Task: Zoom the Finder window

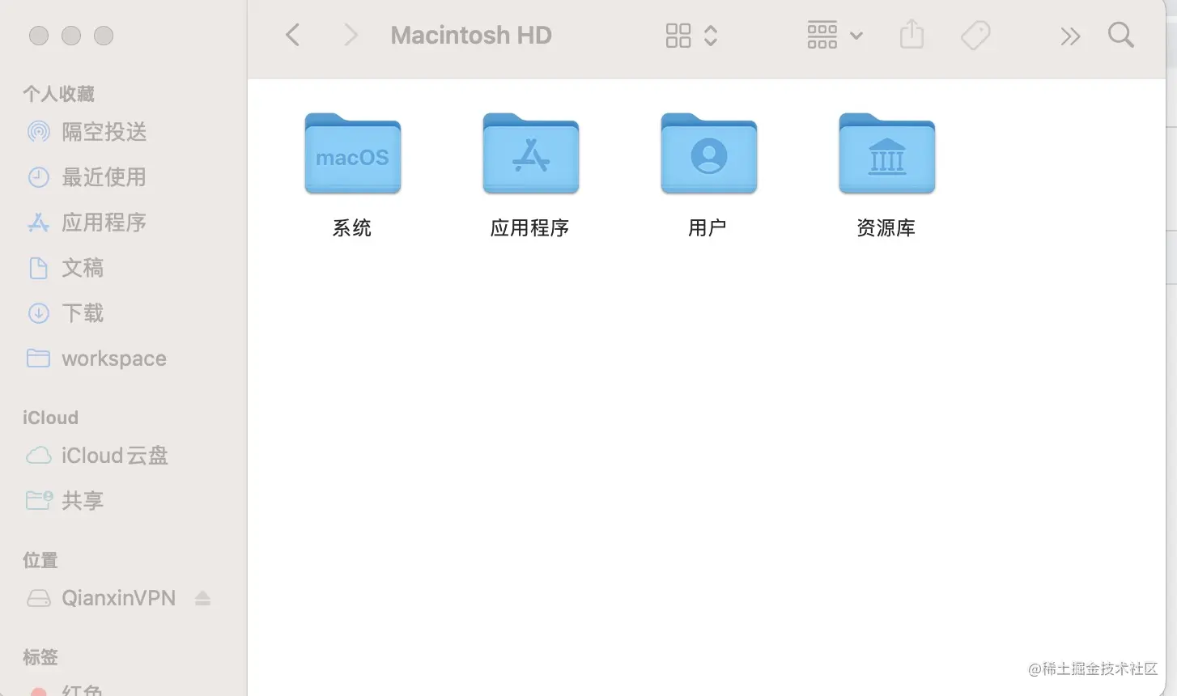Action: click(104, 36)
